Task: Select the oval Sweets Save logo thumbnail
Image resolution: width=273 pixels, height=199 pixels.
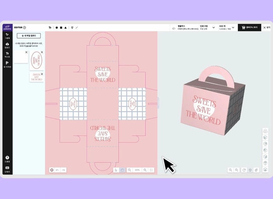Action: pyautogui.click(x=36, y=60)
